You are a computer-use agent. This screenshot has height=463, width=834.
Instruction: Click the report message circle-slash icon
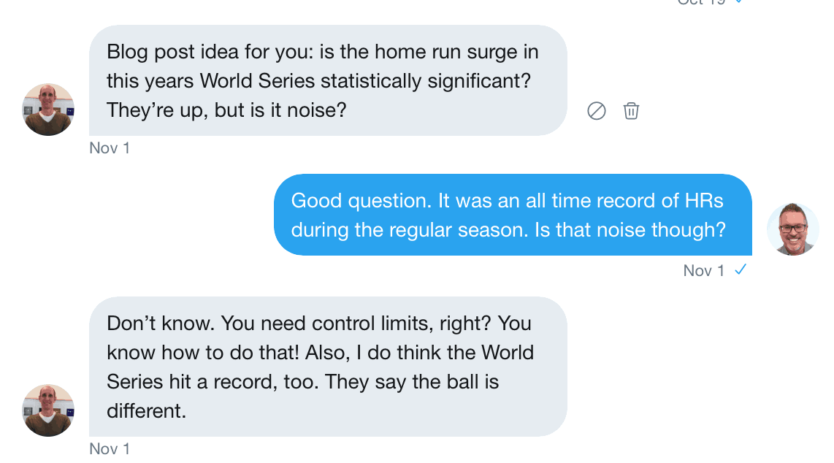(597, 111)
